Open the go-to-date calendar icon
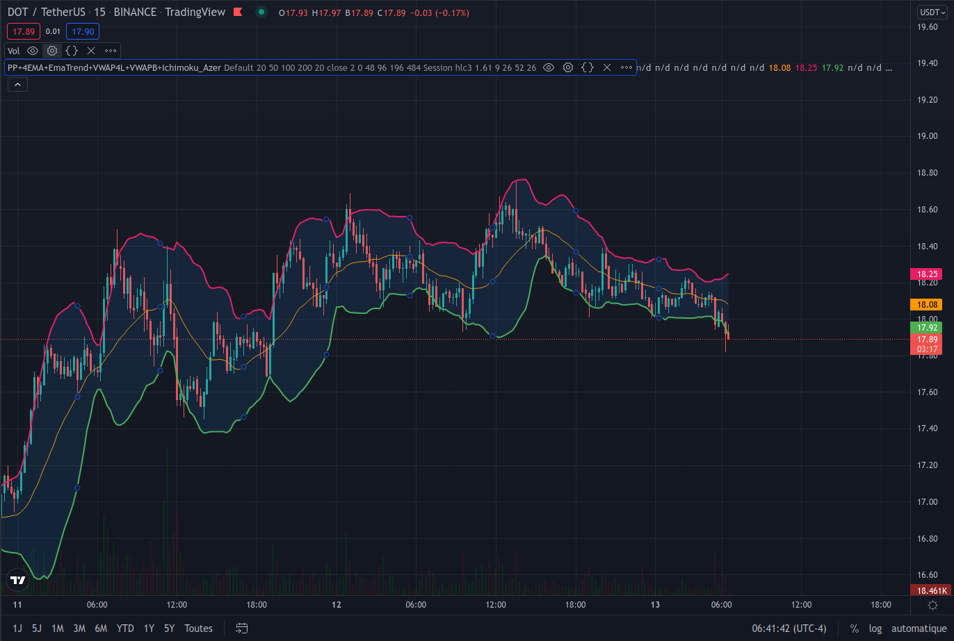This screenshot has height=641, width=954. [241, 628]
